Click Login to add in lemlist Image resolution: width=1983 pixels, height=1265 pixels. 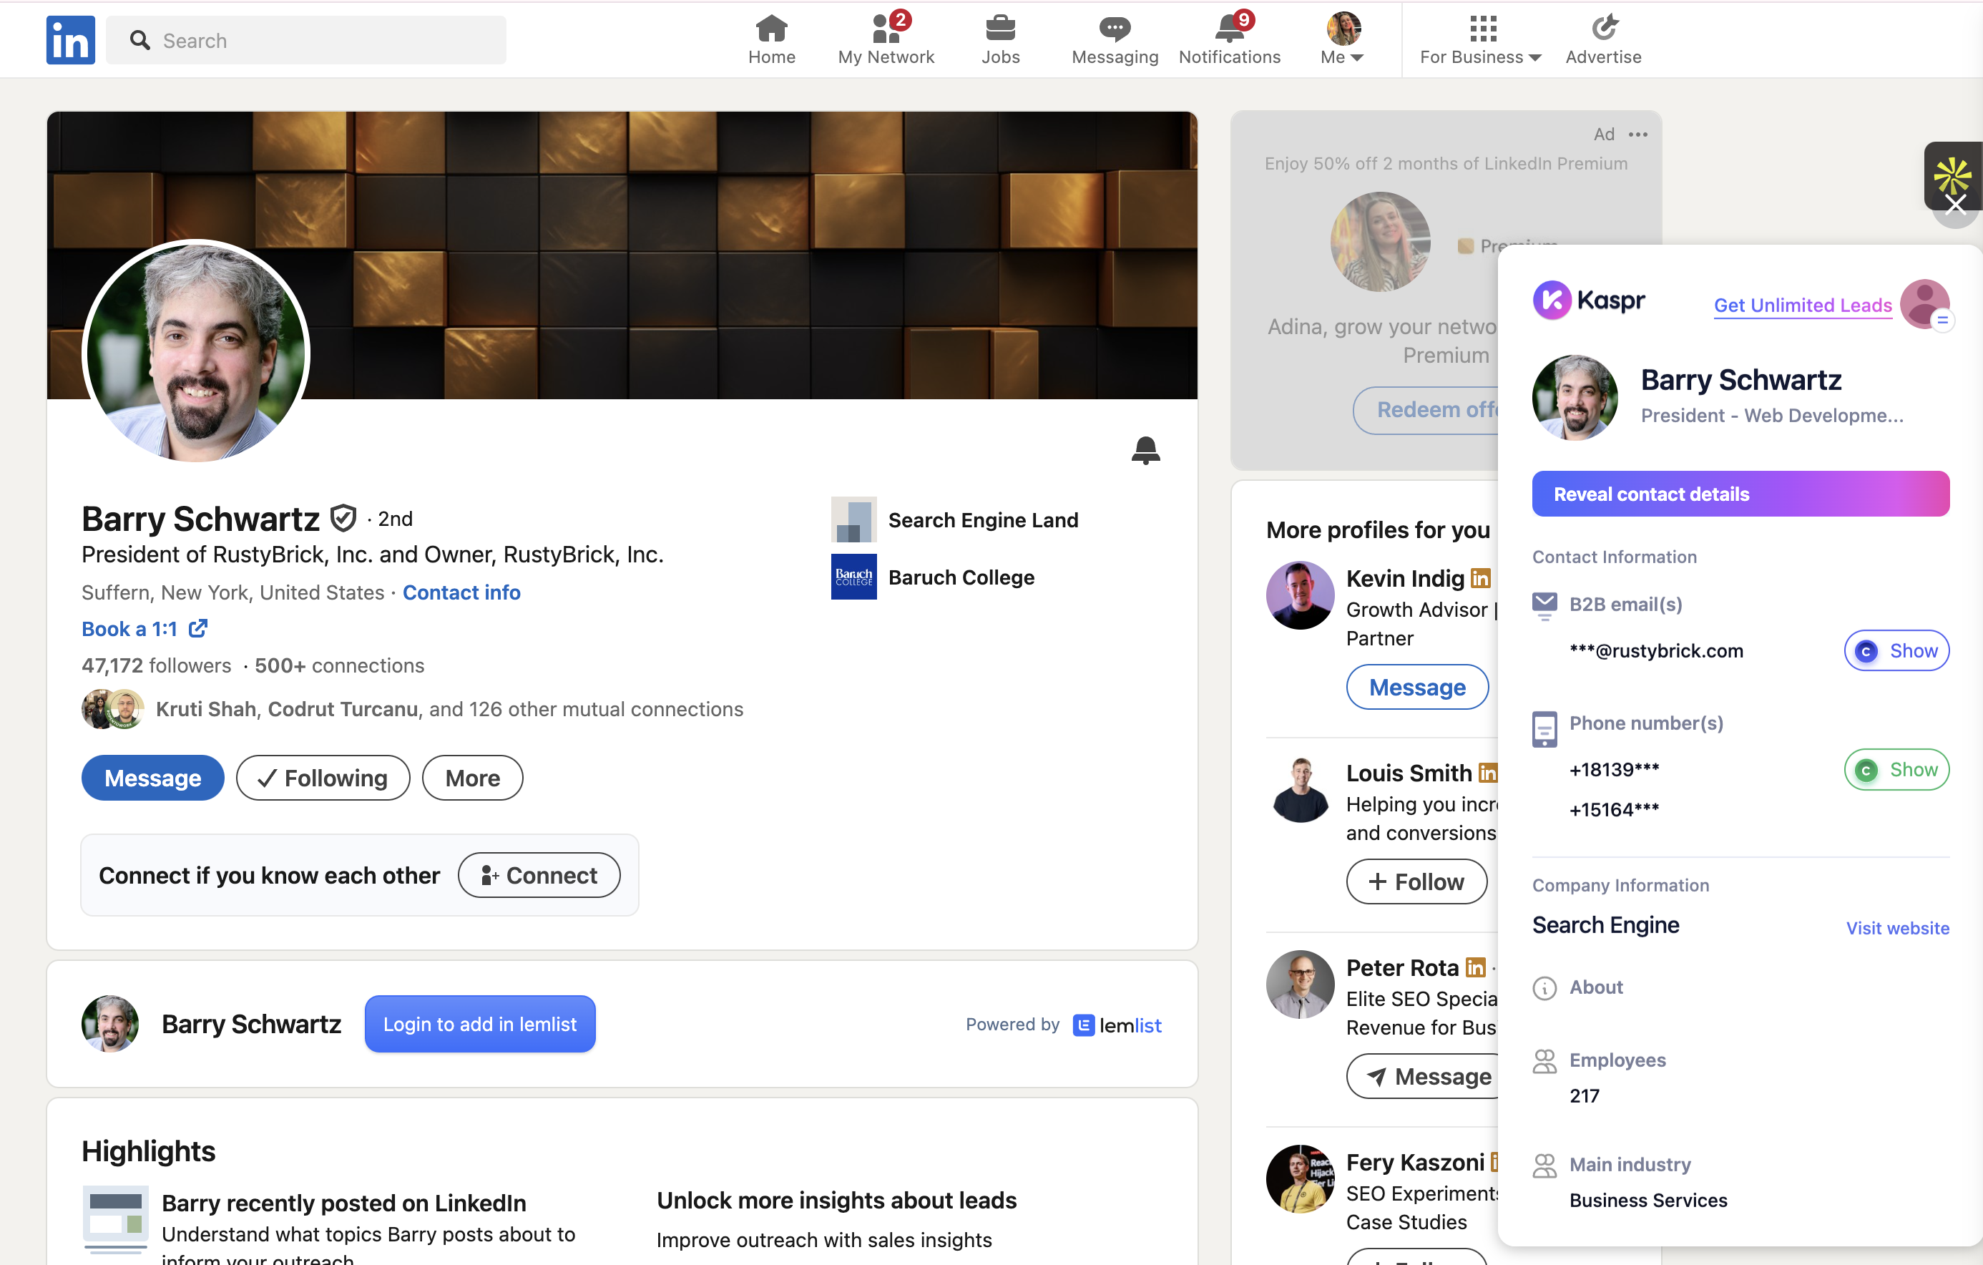tap(480, 1024)
